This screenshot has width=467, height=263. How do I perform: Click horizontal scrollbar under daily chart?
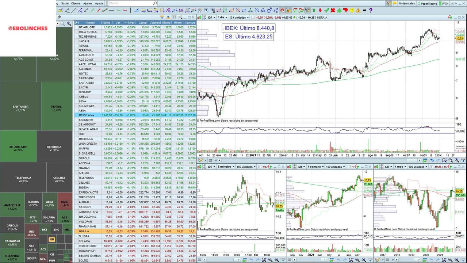(x=319, y=160)
